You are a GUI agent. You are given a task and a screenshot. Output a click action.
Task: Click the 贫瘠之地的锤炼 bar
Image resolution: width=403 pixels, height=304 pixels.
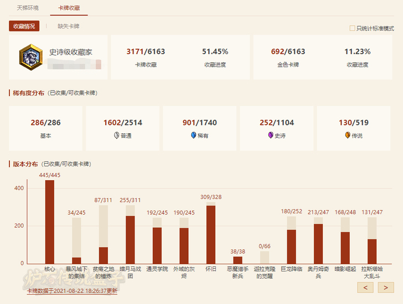coord(104,234)
